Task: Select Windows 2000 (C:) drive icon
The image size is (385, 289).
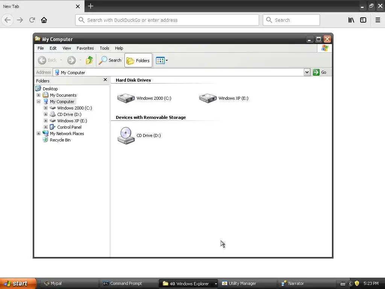Action: pyautogui.click(x=126, y=98)
